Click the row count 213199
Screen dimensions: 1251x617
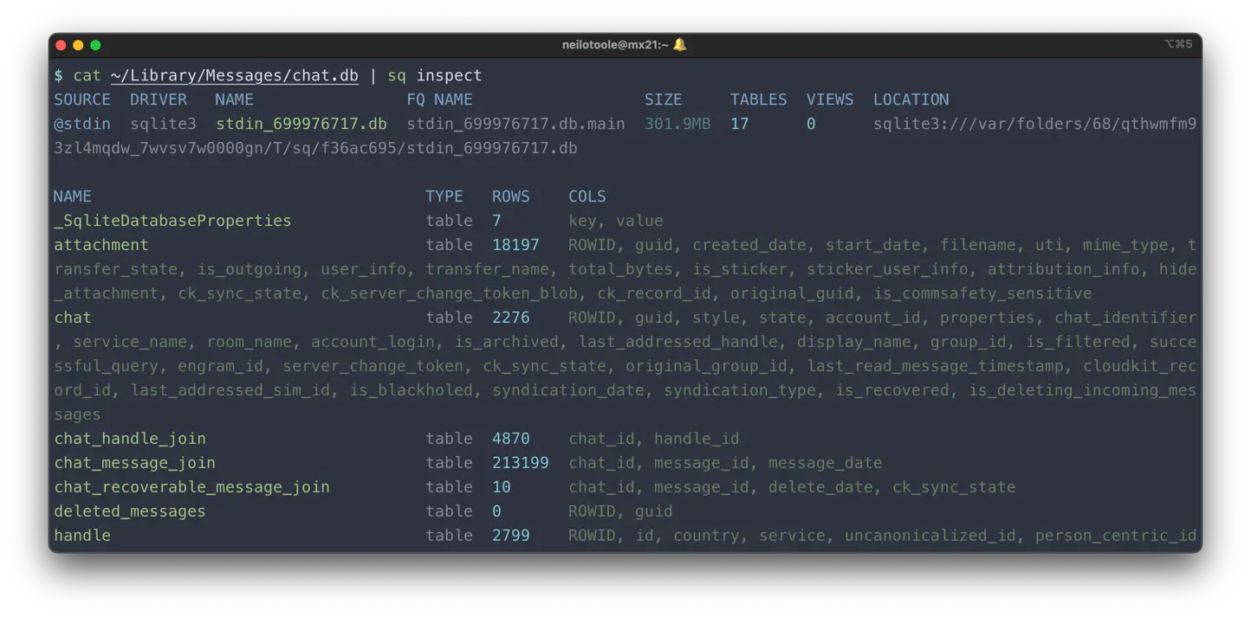coord(521,463)
